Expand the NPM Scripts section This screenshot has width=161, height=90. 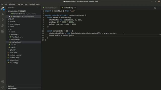[x=12, y=89]
